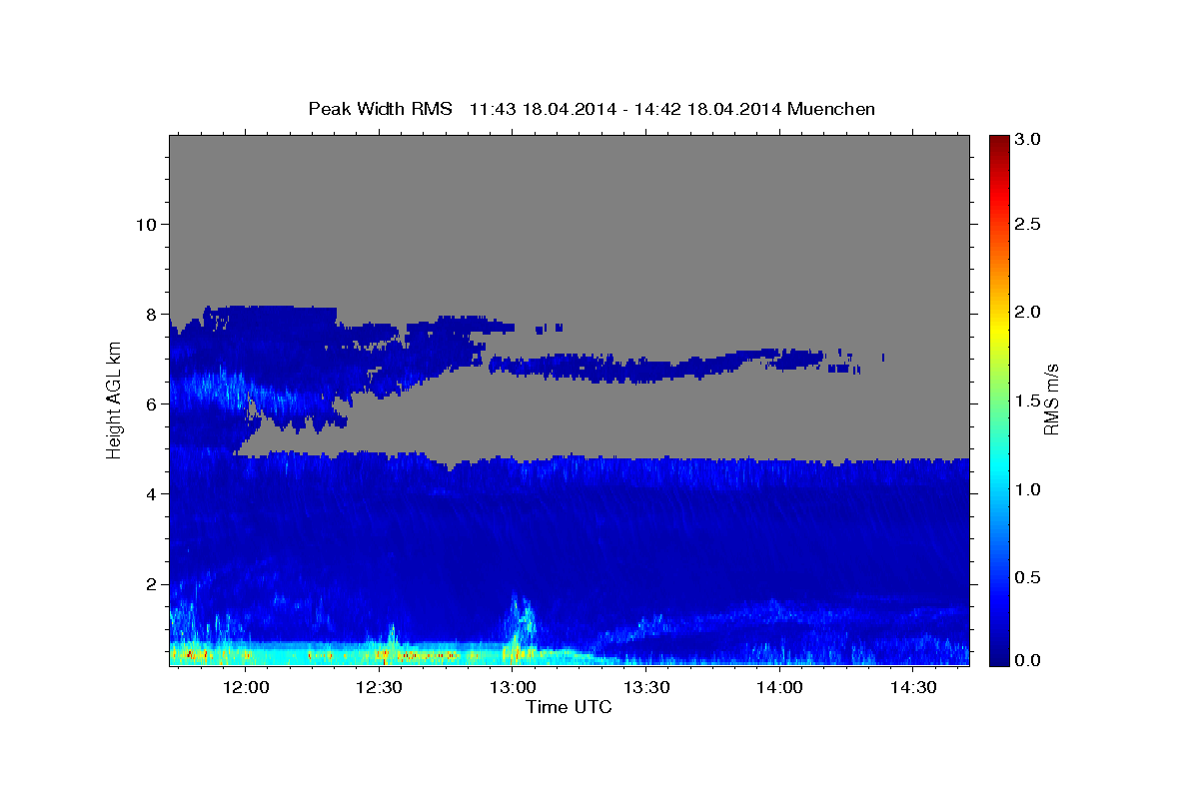1199x799 pixels.
Task: Click the colorbar value 2.0
Action: (1029, 312)
